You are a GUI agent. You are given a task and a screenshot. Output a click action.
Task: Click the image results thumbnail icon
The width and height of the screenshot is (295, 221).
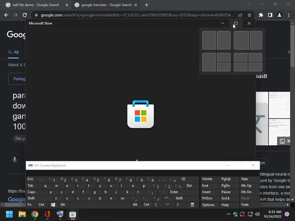282,141
